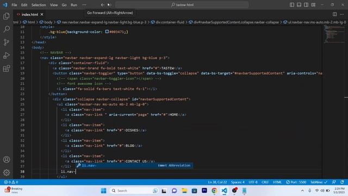Open the Run and Debug view
The width and height of the screenshot is (348, 196).
pyautogui.click(x=7, y=56)
